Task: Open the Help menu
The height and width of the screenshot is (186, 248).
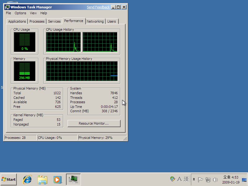Action: (43, 13)
